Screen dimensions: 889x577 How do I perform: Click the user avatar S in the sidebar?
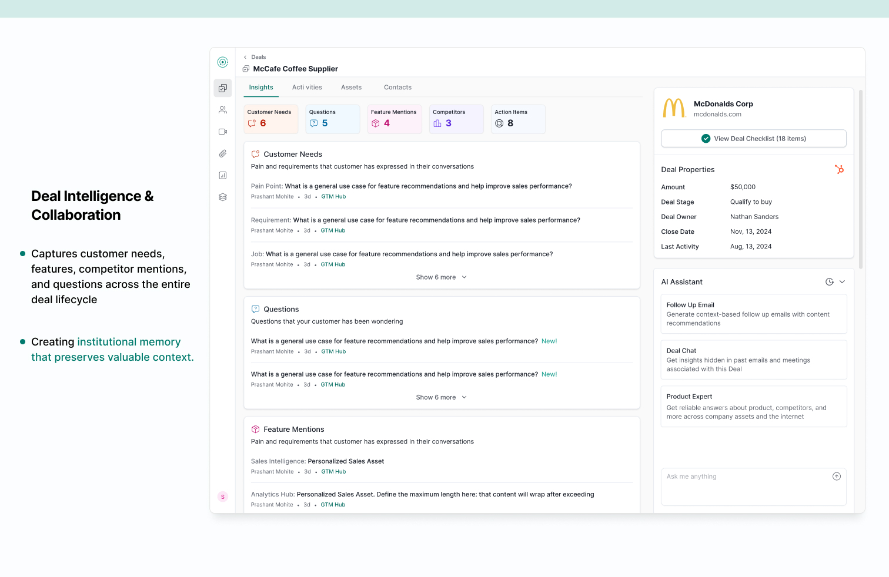(223, 497)
